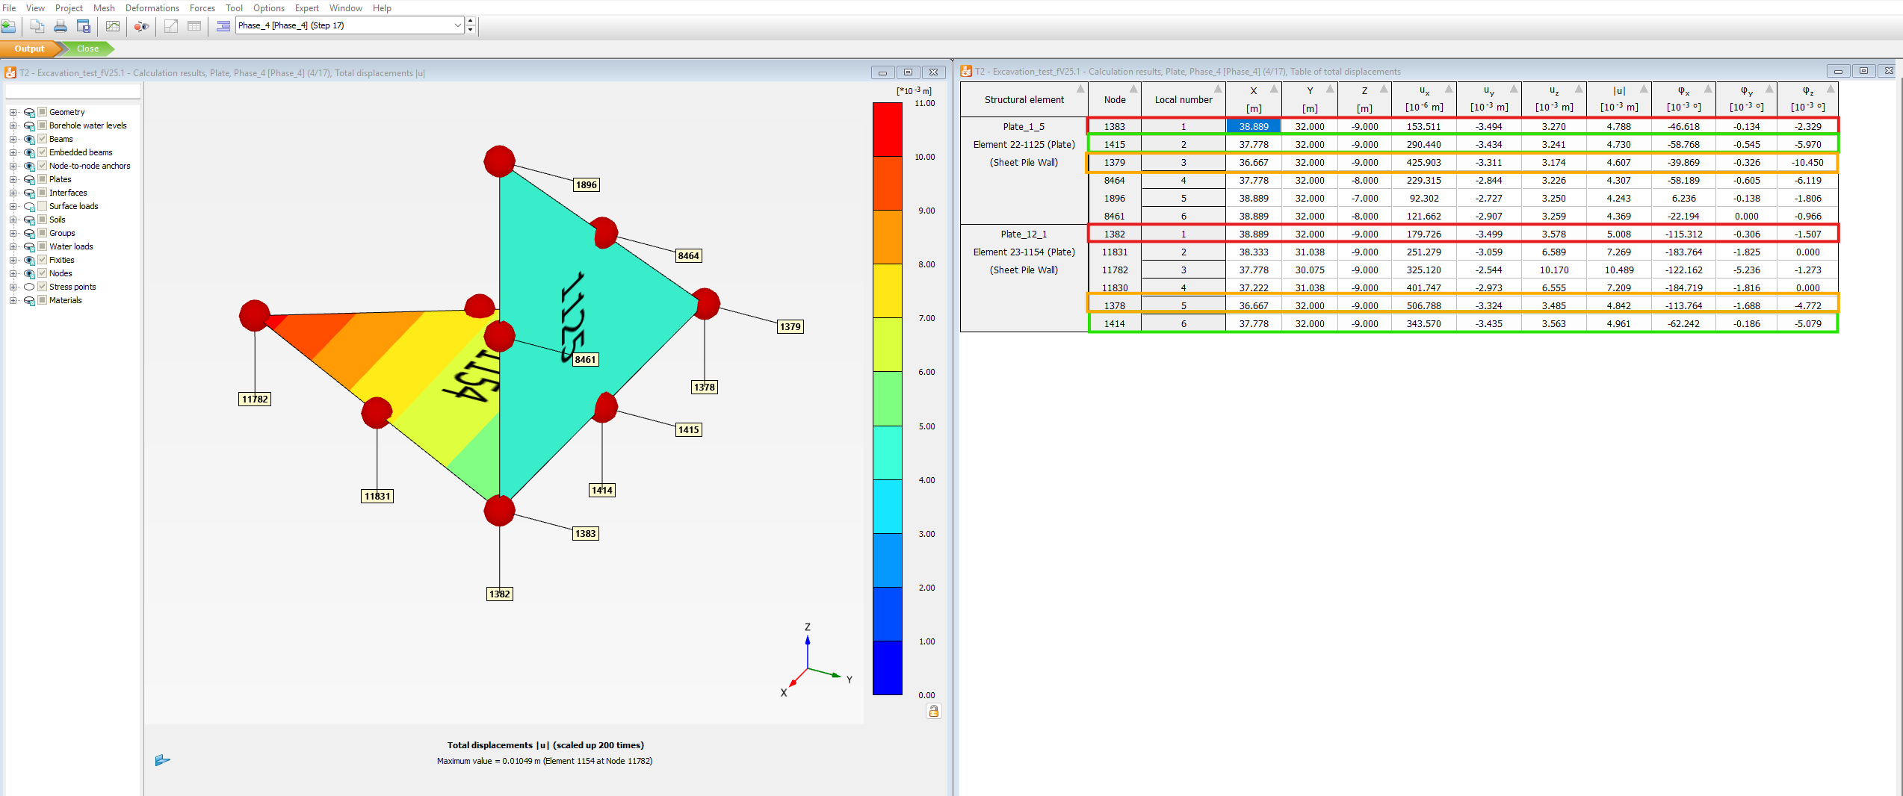Image resolution: width=1903 pixels, height=796 pixels.
Task: Toggle the Groups checkbox
Action: point(43,233)
